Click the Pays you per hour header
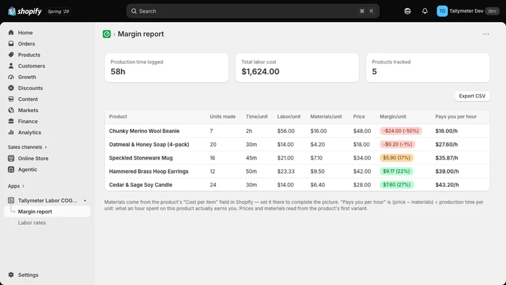Viewport: 506px width, 285px height. click(455, 117)
